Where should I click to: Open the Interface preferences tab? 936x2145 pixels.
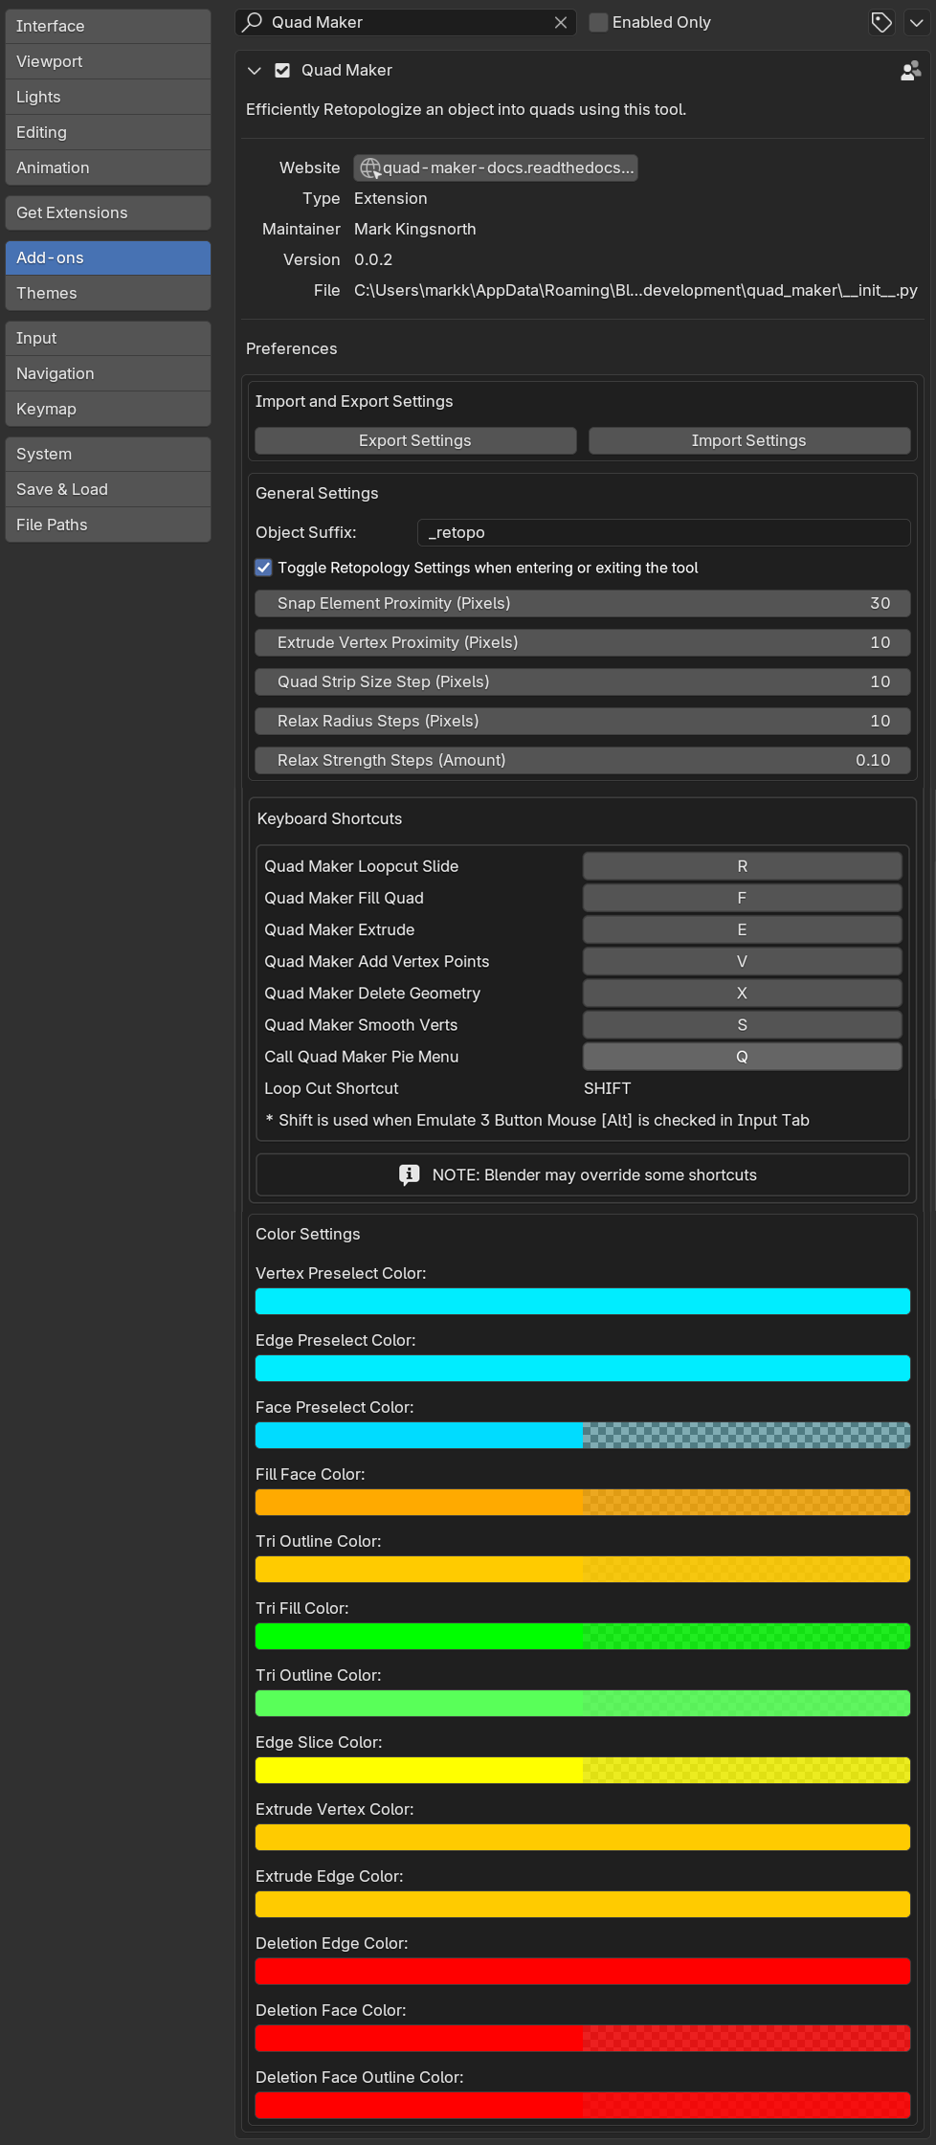pos(108,26)
